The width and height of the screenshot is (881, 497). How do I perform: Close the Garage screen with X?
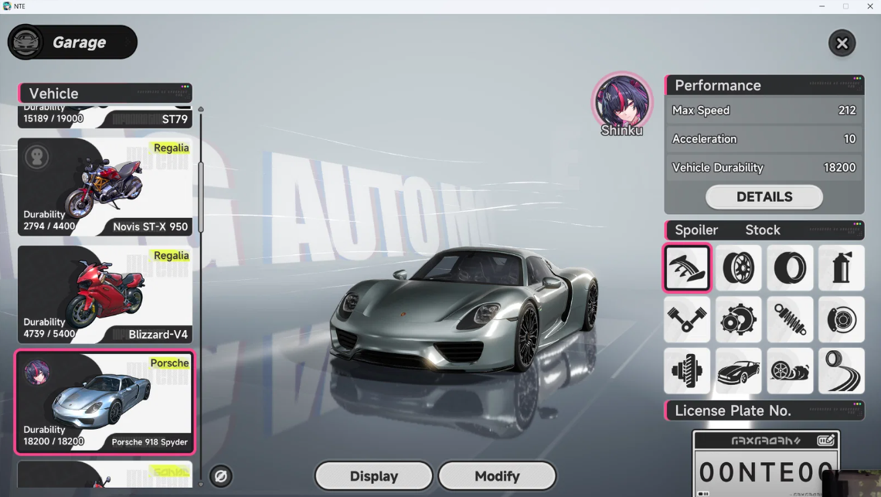point(842,43)
